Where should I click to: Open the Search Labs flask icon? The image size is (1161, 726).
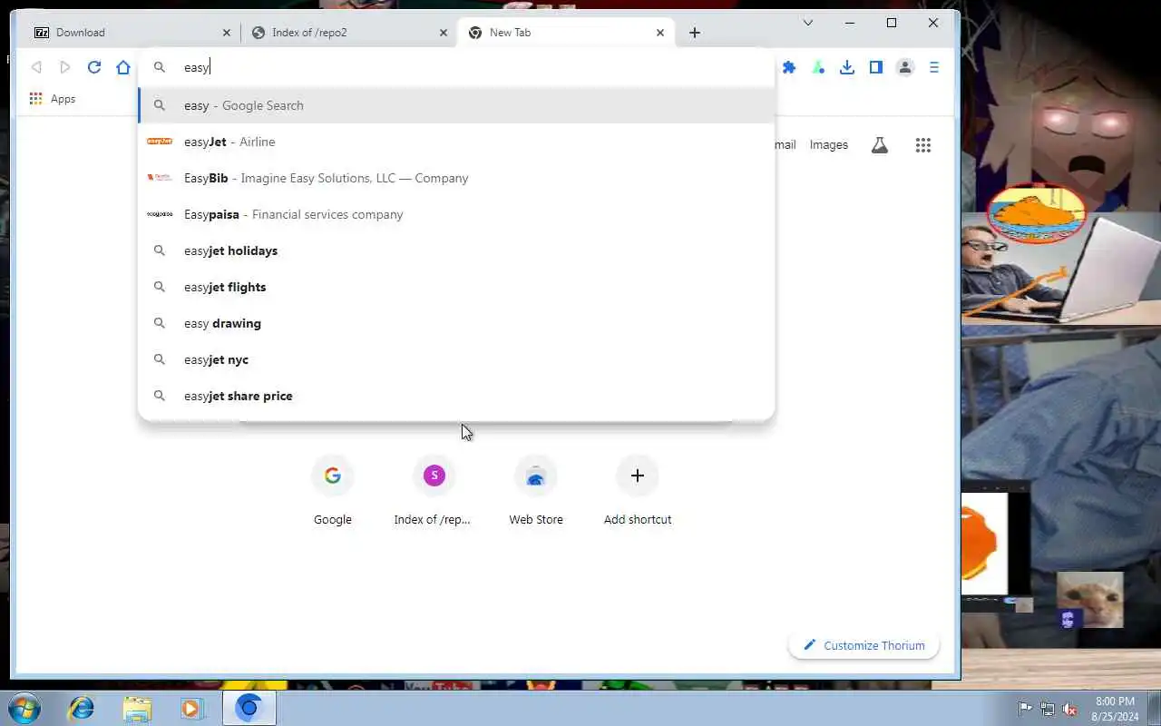[880, 145]
